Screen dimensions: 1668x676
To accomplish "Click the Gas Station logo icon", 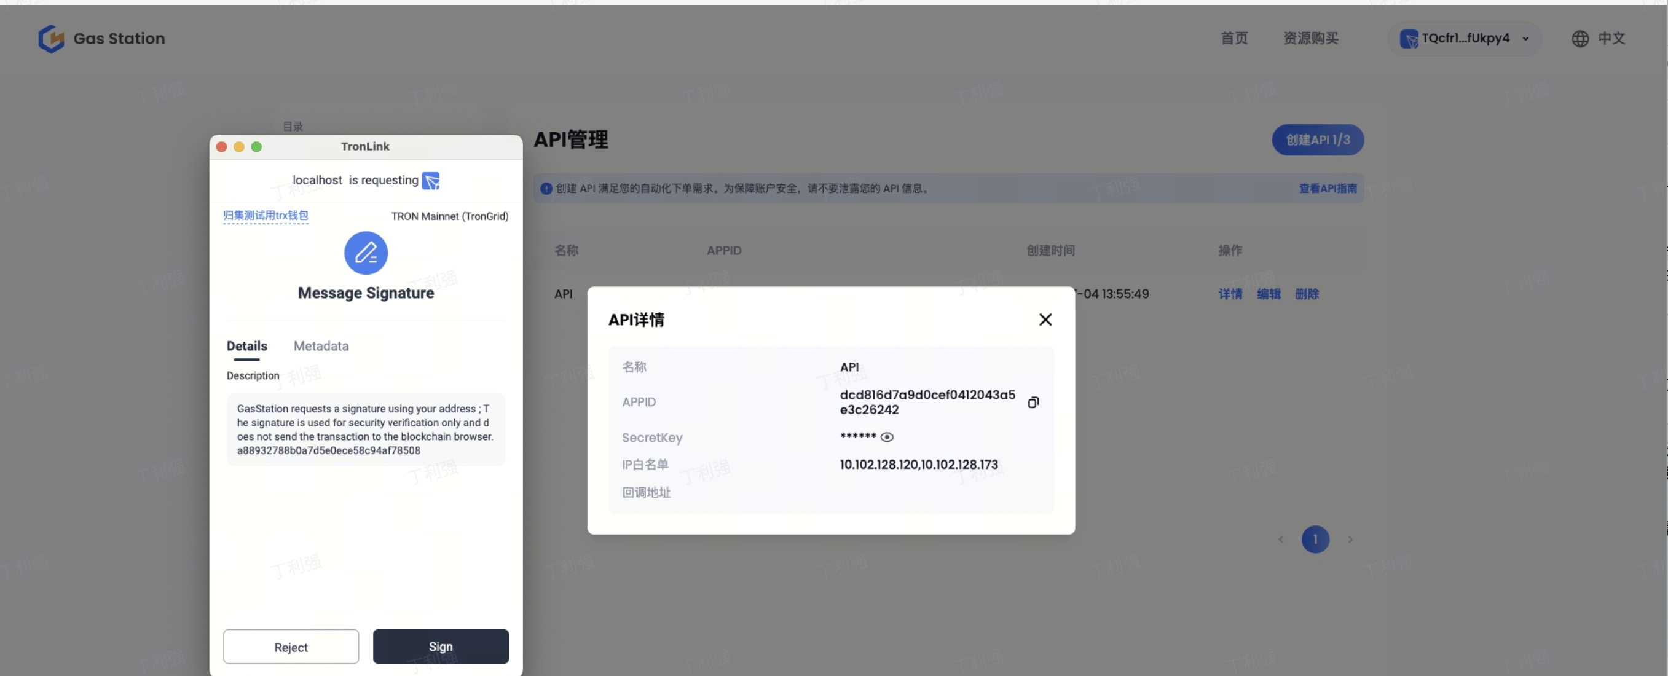I will click(x=51, y=39).
